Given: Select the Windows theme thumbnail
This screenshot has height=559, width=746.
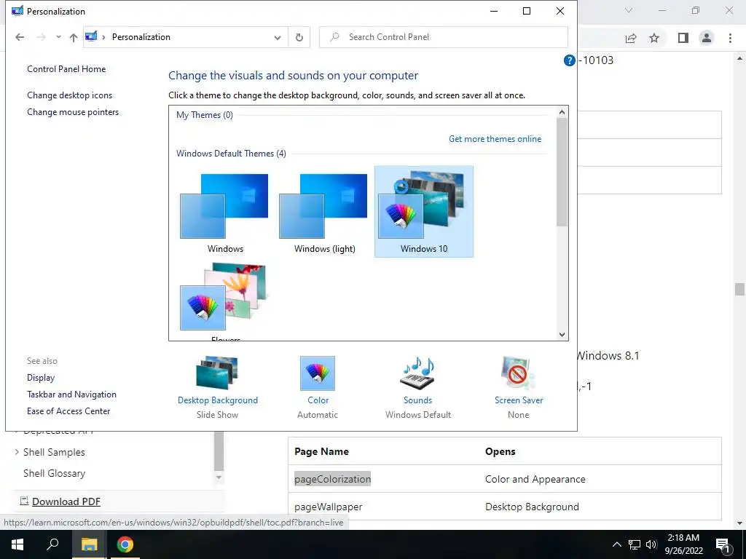Looking at the screenshot, I should click(224, 212).
